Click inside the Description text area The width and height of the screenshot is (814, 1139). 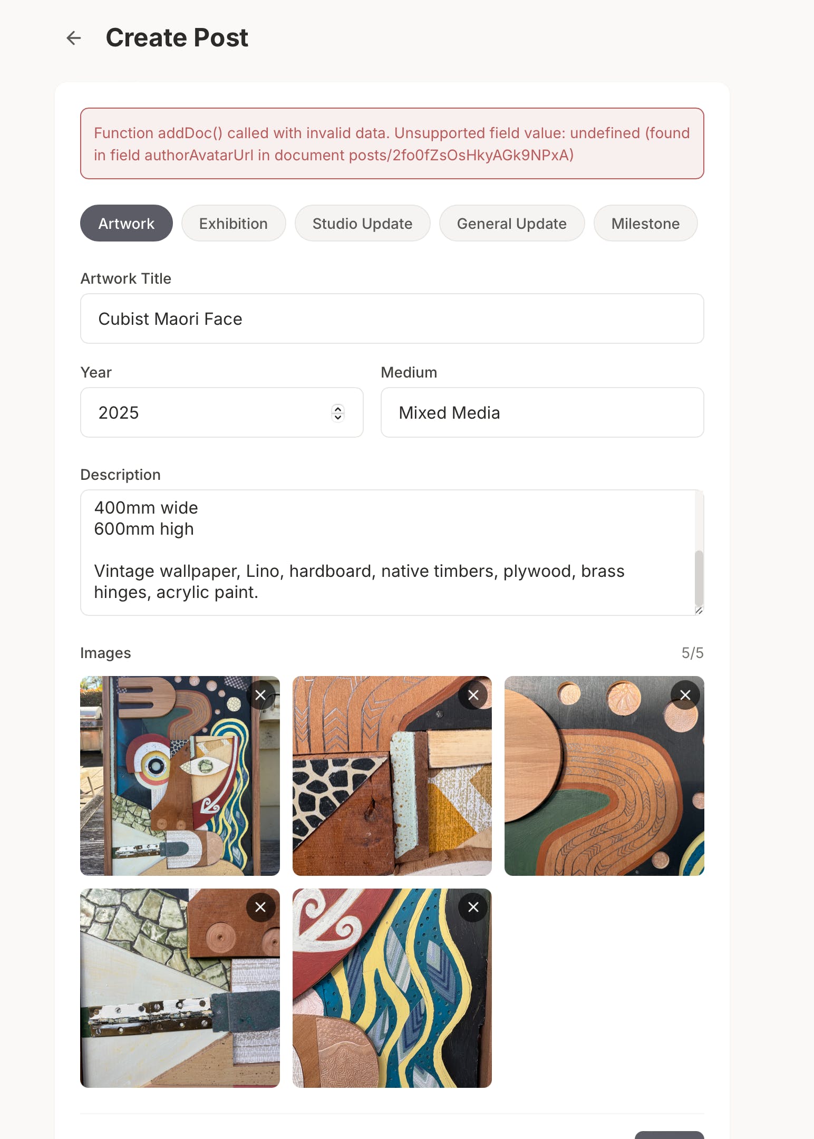tap(388, 553)
